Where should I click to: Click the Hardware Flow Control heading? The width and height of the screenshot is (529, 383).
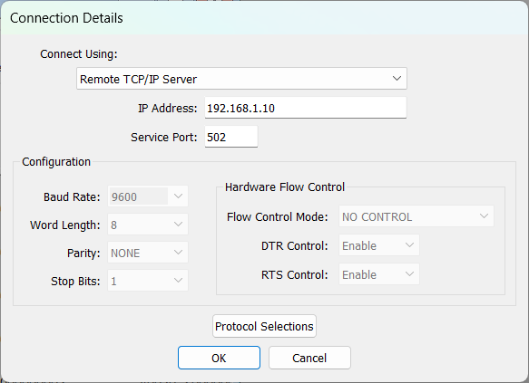click(x=285, y=187)
